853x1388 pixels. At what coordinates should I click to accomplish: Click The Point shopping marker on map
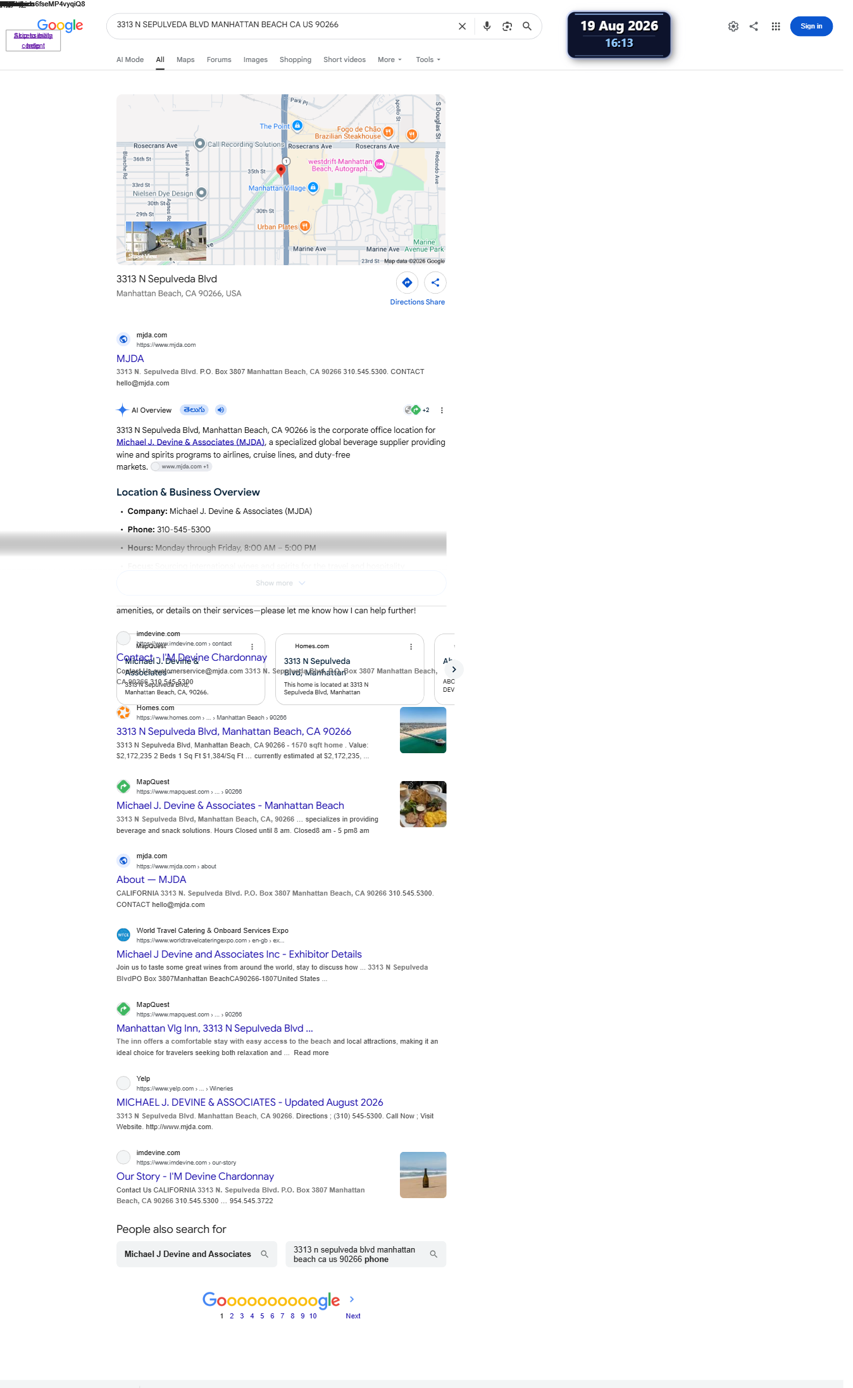tap(297, 126)
